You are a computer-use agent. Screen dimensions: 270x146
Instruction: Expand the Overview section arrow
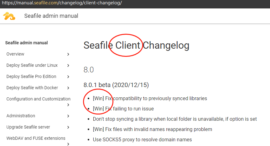pyautogui.click(x=68, y=54)
